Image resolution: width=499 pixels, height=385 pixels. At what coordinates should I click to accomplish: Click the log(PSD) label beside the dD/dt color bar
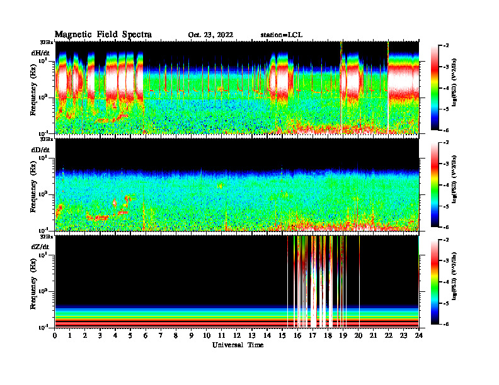[454, 179]
